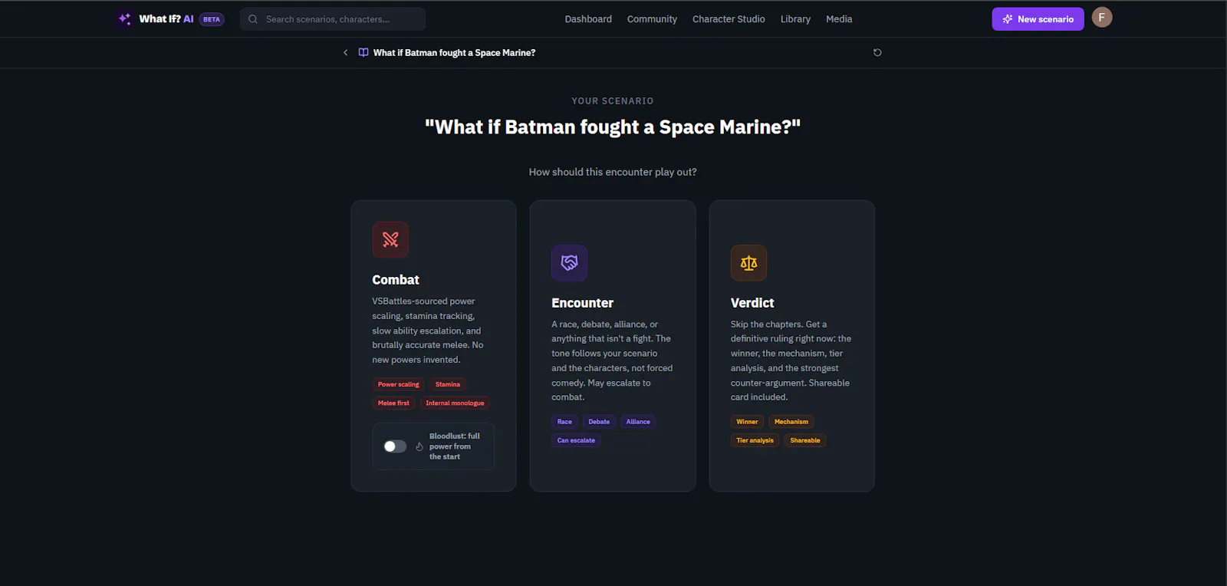Screen dimensions: 1227x586
Task: Open the user avatar F
Action: click(x=1102, y=18)
